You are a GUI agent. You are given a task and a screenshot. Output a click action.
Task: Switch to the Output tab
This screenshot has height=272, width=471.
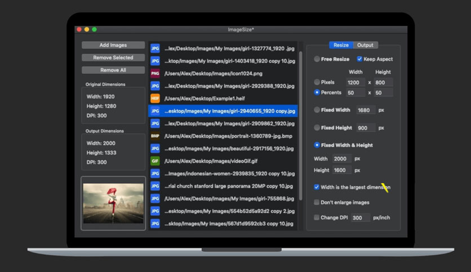(365, 45)
